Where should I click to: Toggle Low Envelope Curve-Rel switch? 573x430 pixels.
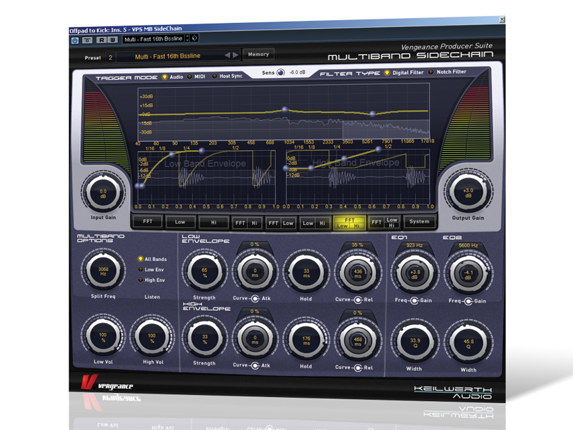pos(358,299)
